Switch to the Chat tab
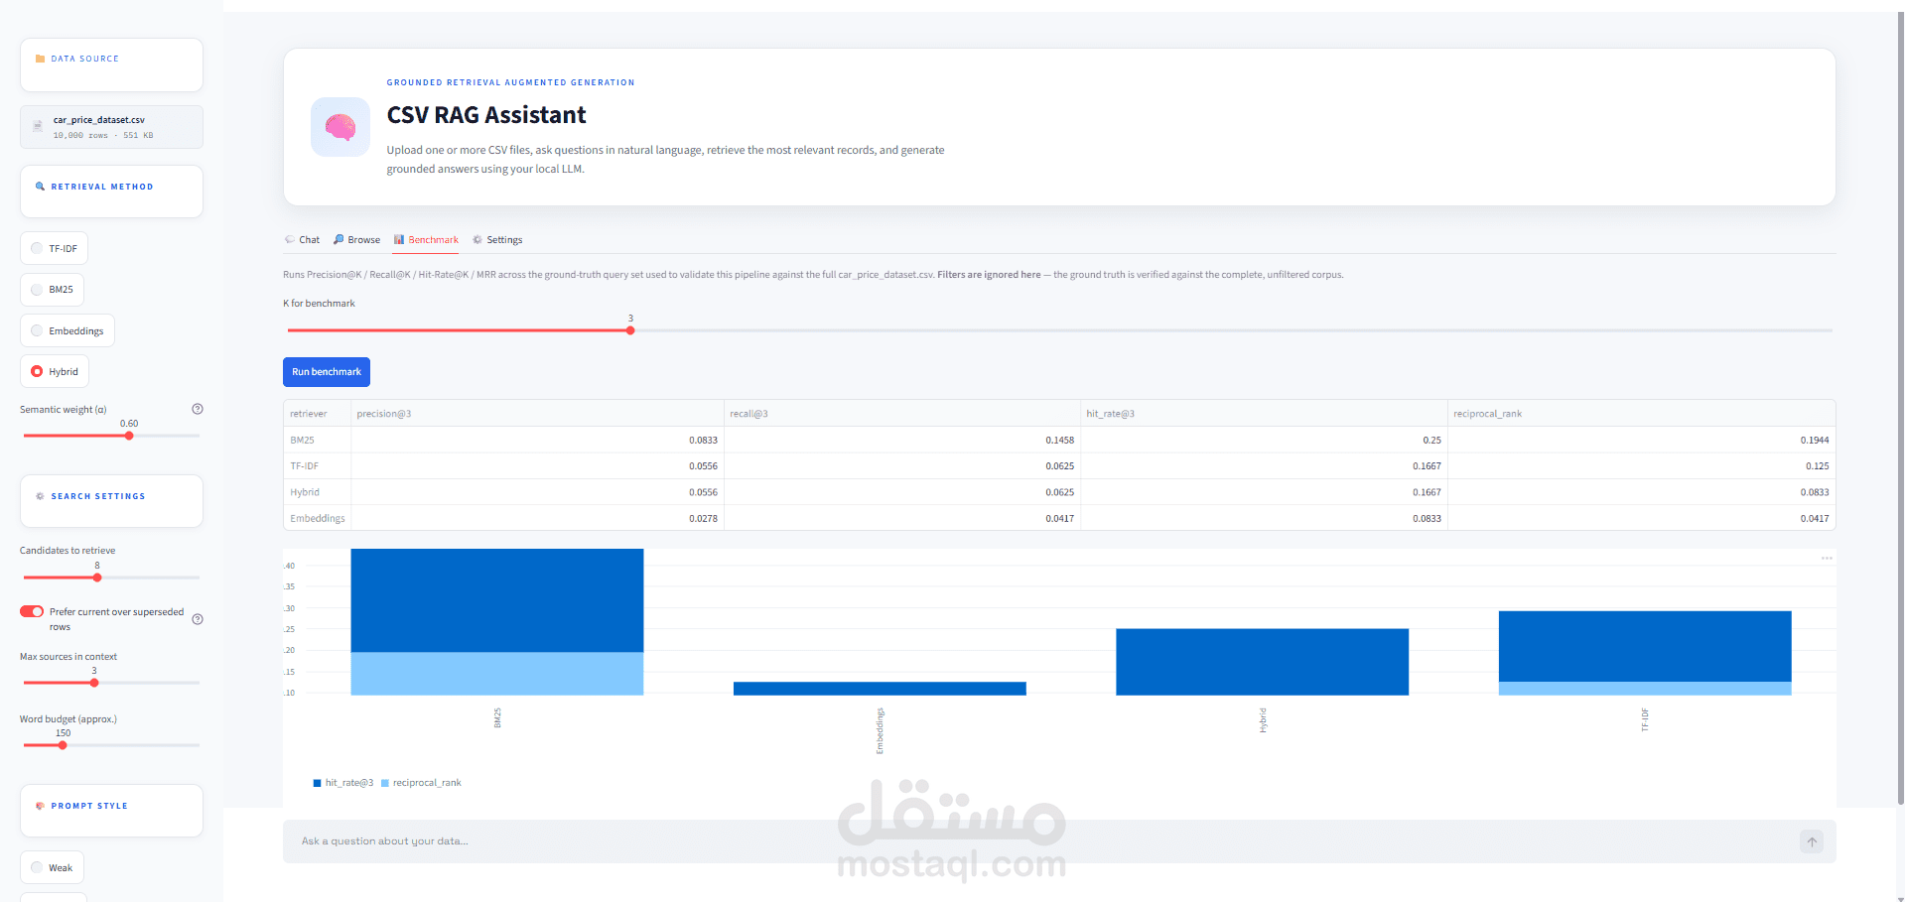Viewport: 1905px width, 902px height. (x=302, y=240)
